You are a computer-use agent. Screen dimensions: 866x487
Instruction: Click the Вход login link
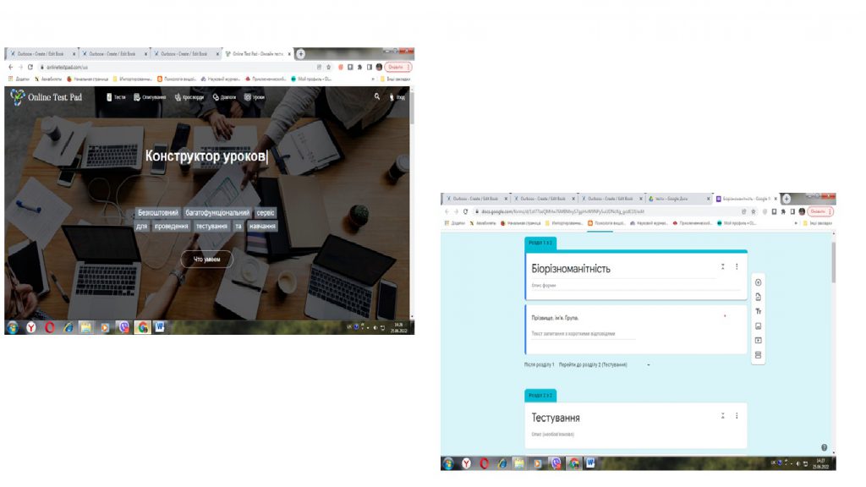[x=397, y=97]
